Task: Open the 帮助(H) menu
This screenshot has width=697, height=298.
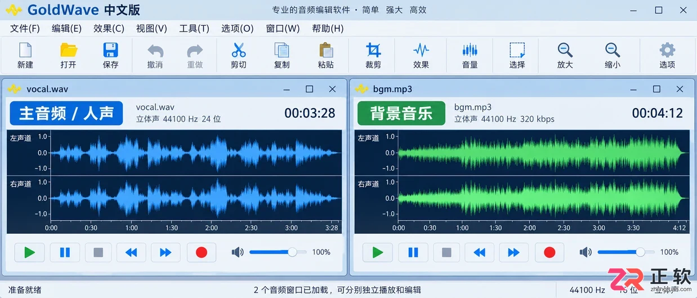Action: (x=328, y=28)
